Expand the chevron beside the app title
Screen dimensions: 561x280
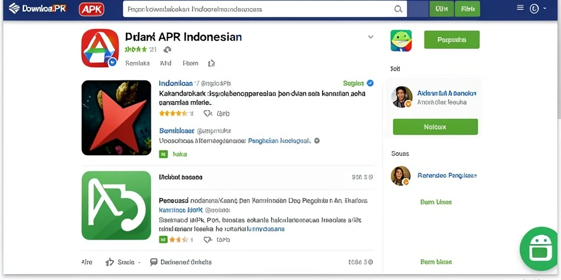pyautogui.click(x=371, y=37)
